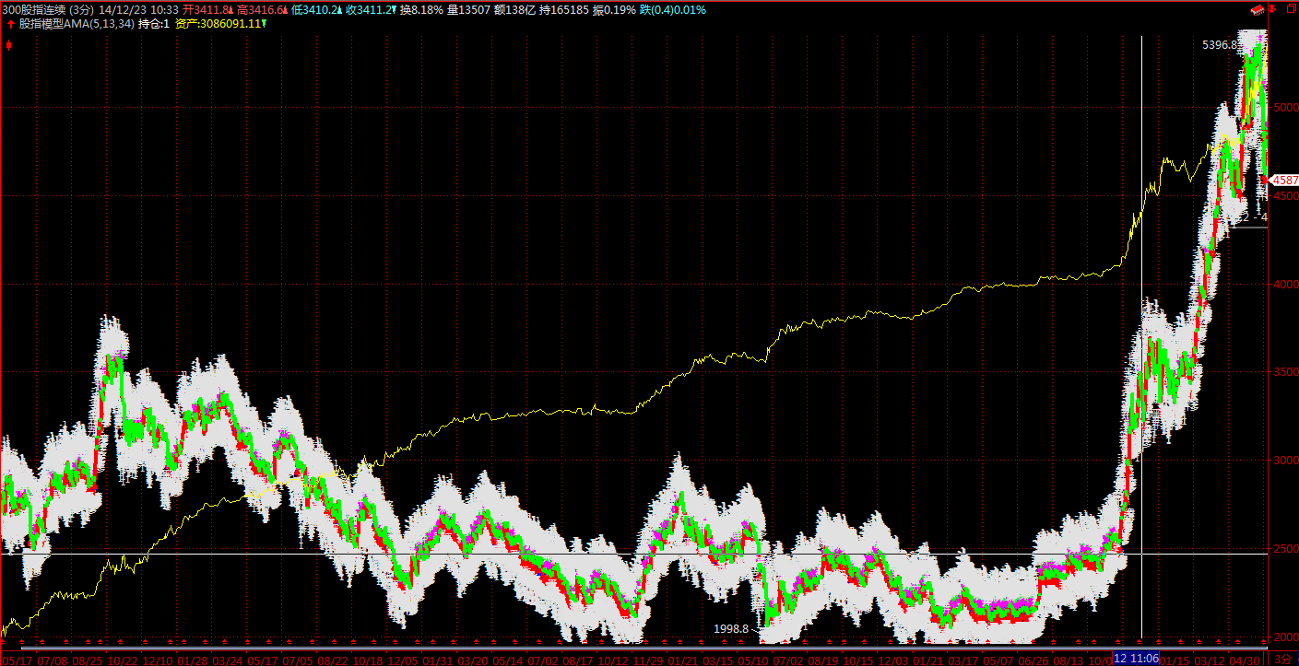This screenshot has width=1299, height=666.
Task: Click the 开3411.8 open price value
Action: [205, 9]
